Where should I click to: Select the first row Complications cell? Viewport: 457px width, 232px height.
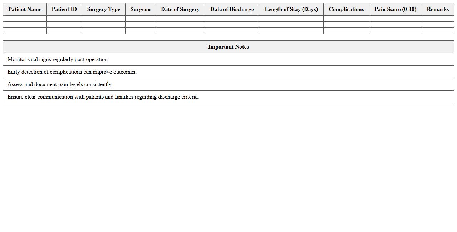(x=346, y=18)
